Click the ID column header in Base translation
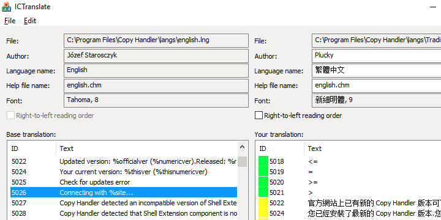The height and width of the screenshot is (220, 441). 32,148
